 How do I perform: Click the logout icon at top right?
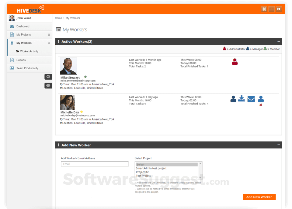click(x=279, y=9)
